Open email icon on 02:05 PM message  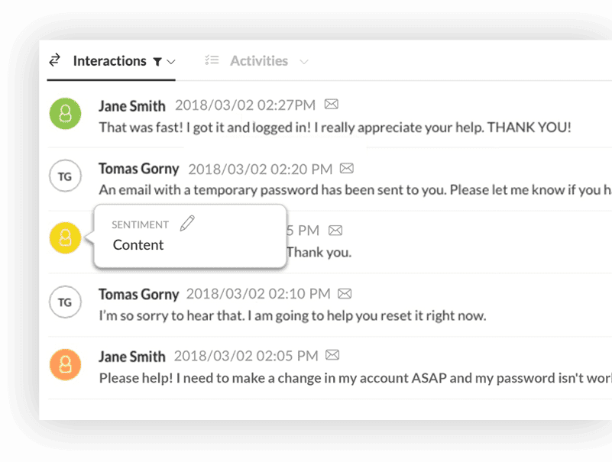332,355
